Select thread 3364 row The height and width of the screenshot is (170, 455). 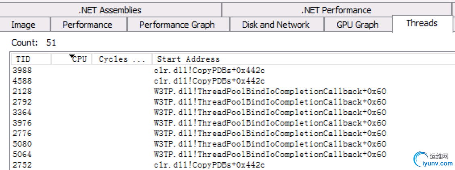coord(233,112)
